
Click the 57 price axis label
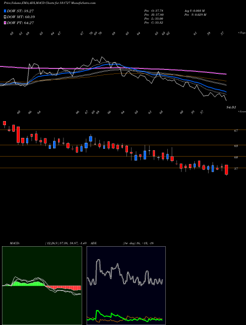236,169
